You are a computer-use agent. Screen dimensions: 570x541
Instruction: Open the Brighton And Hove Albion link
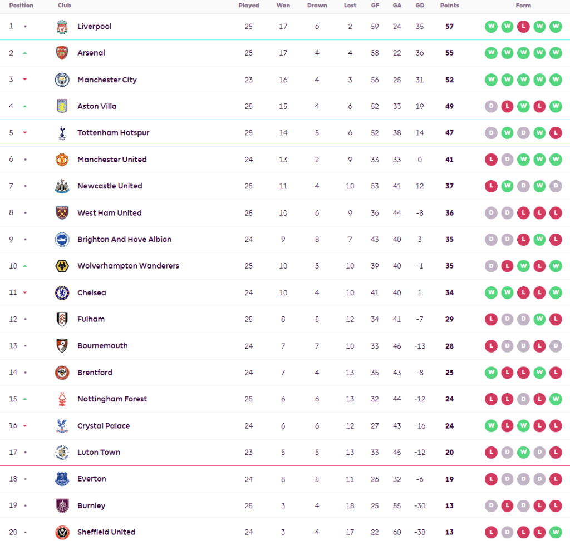[x=124, y=240]
